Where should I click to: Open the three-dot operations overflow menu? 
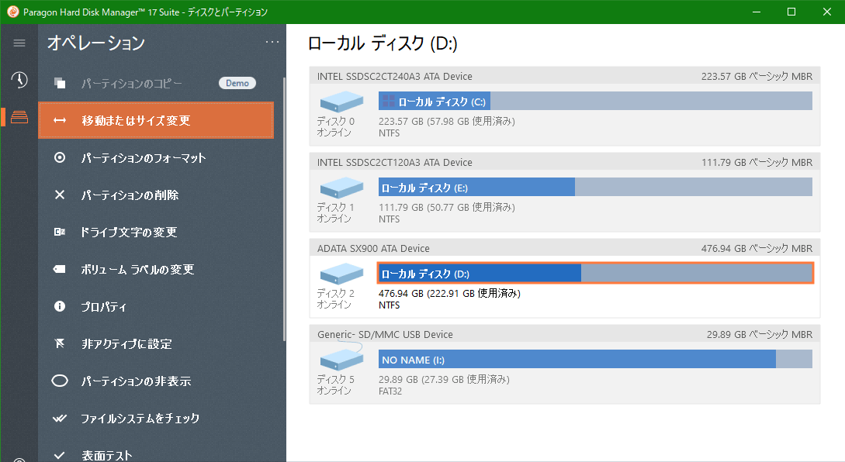point(272,43)
